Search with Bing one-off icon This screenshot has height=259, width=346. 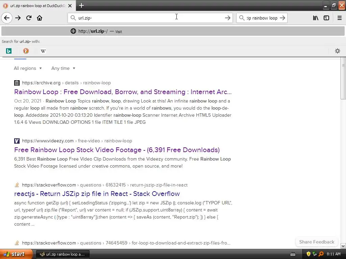(x=8, y=51)
